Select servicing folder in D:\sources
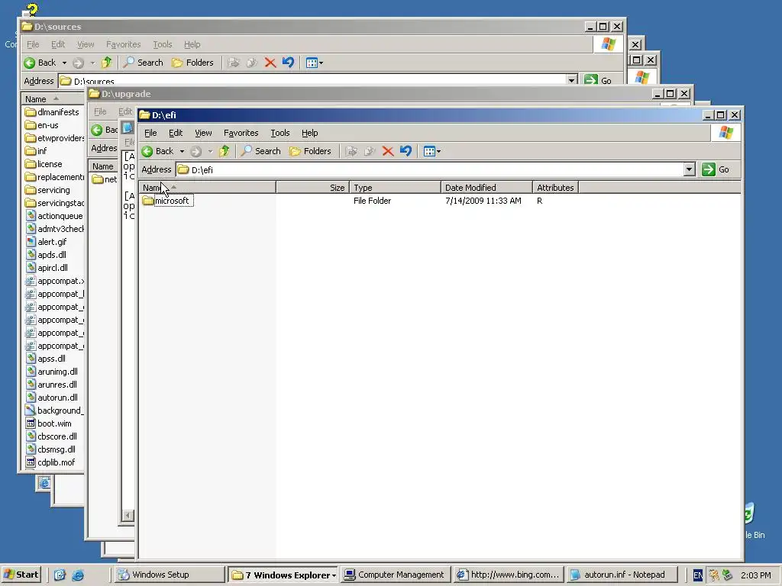The image size is (782, 586). click(47, 190)
